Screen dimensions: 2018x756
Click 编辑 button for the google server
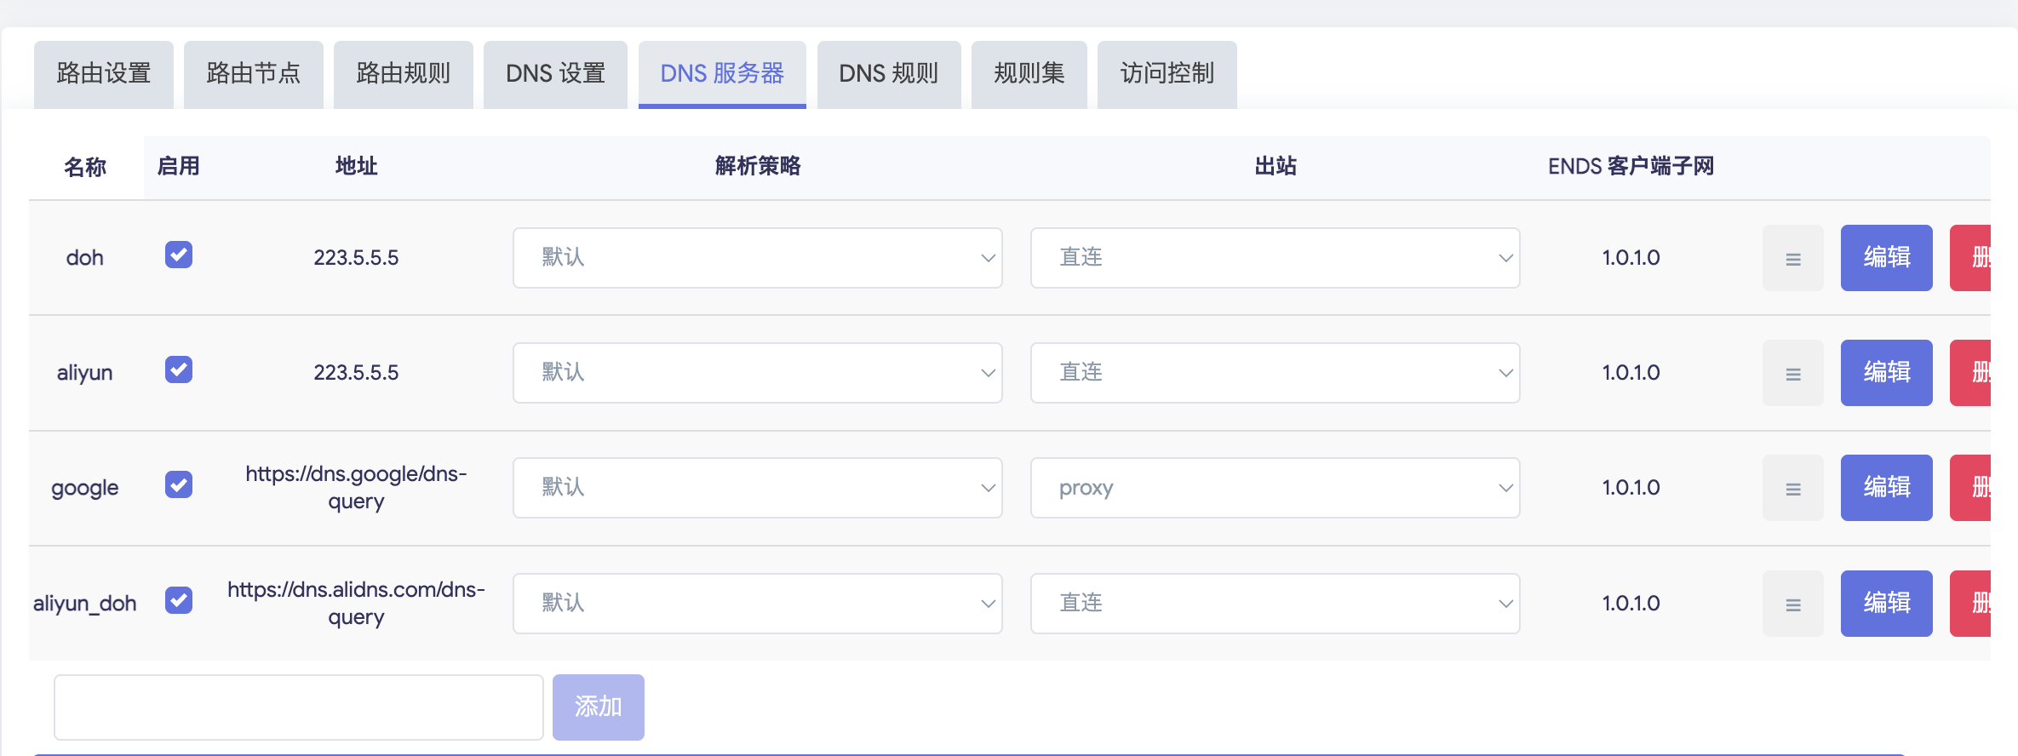[x=1886, y=488]
